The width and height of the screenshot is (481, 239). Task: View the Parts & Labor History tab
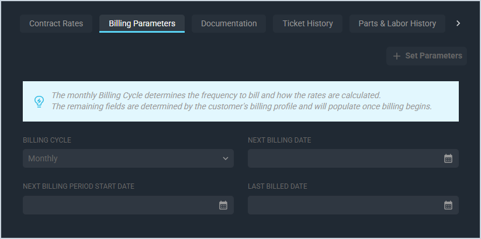tap(397, 24)
